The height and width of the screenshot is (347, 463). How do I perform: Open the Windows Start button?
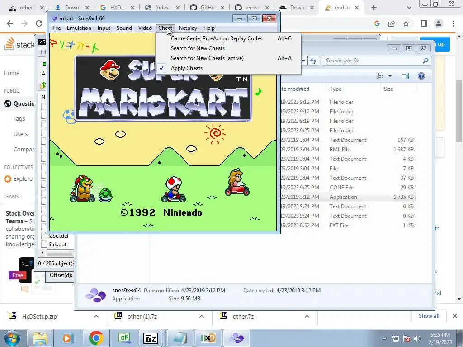click(x=12, y=338)
